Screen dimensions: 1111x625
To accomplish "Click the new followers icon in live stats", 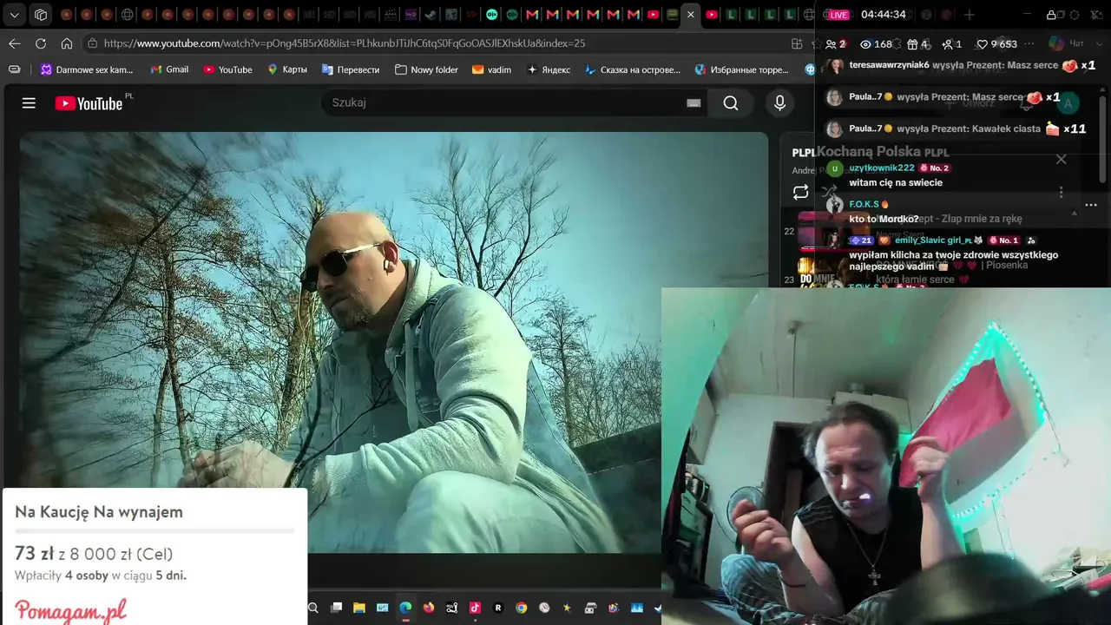I will pyautogui.click(x=948, y=44).
